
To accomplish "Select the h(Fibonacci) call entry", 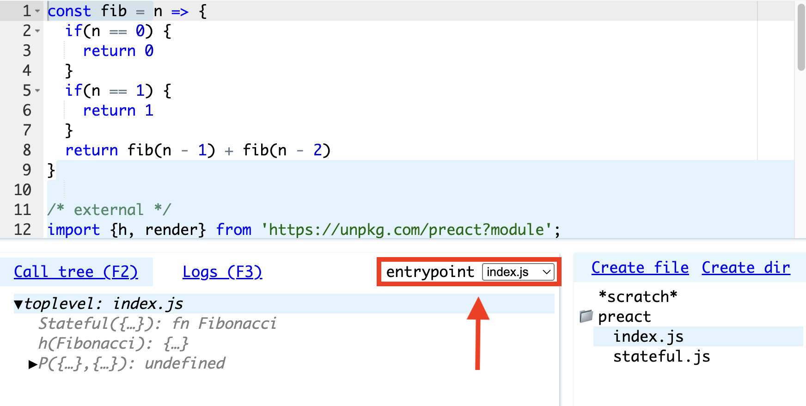I will point(113,344).
